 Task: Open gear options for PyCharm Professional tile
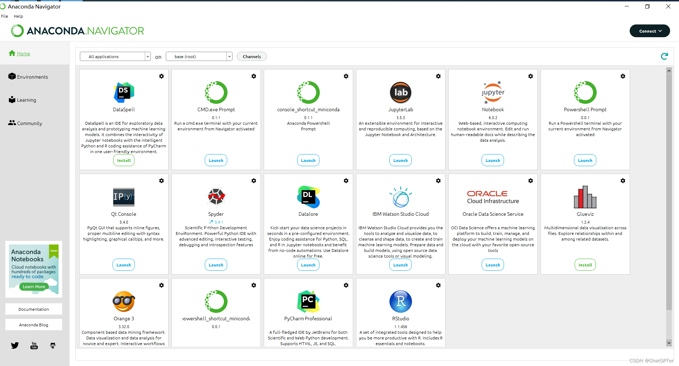pyautogui.click(x=346, y=285)
